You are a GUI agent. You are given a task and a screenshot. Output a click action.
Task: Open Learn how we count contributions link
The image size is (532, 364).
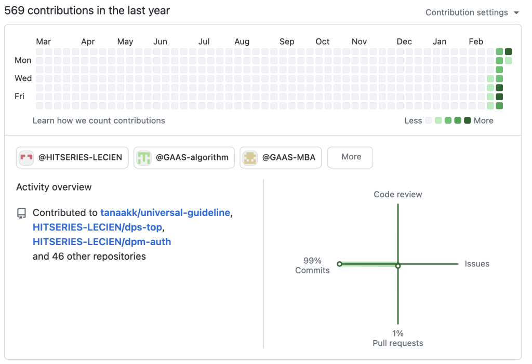(x=99, y=120)
